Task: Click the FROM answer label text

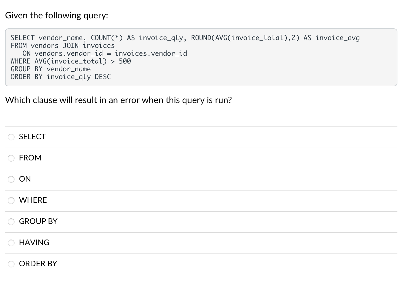Action: [30, 158]
